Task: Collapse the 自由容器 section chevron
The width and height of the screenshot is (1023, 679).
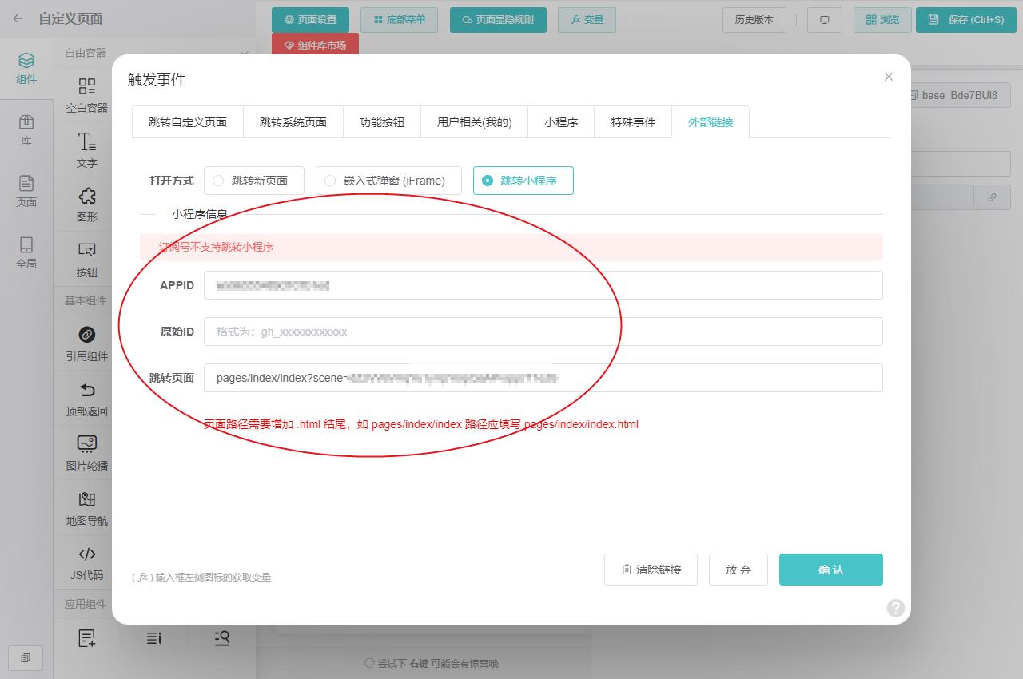Action: pyautogui.click(x=245, y=54)
